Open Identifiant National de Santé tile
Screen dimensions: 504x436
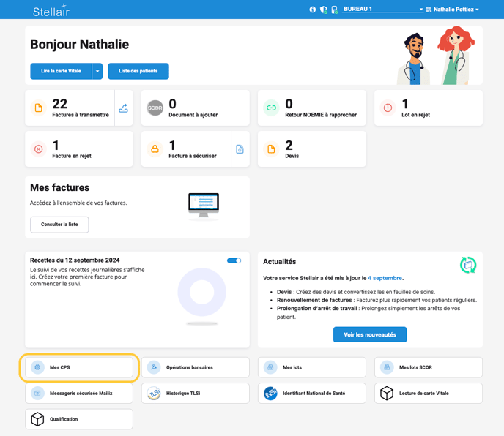click(312, 394)
